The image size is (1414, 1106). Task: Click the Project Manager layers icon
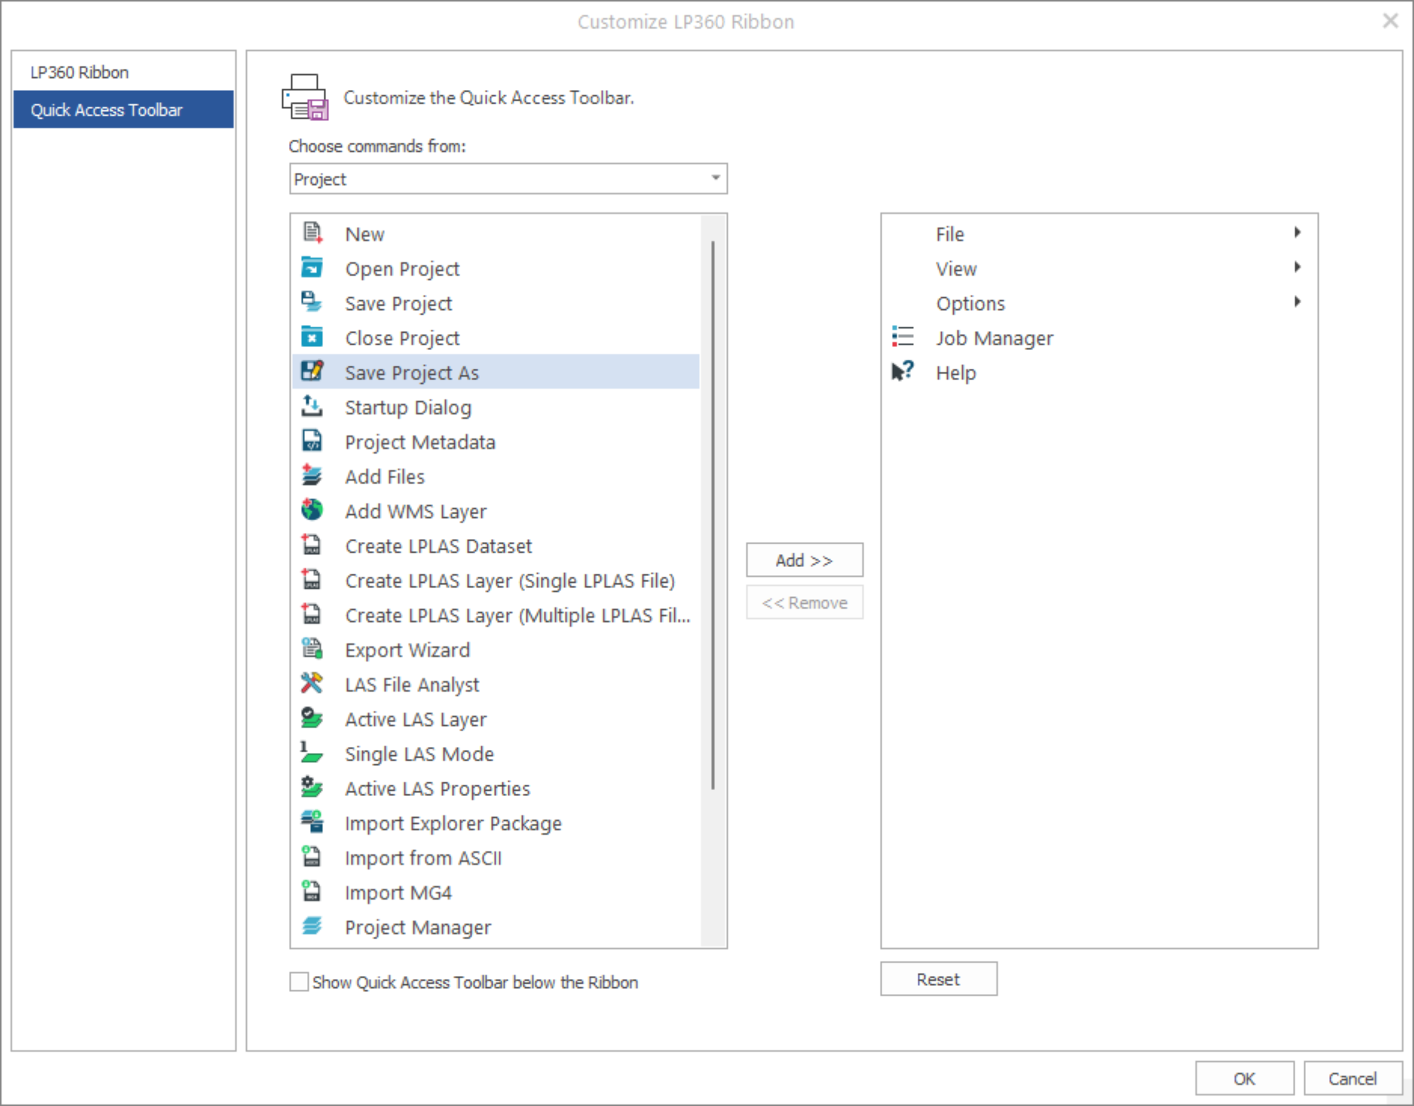click(x=312, y=926)
